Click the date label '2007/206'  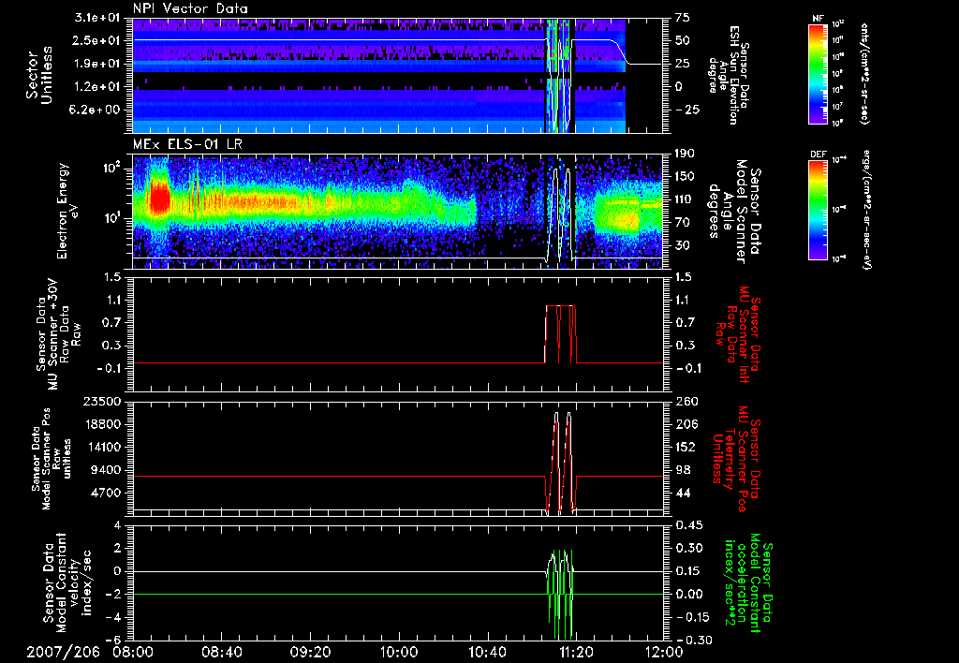pyautogui.click(x=63, y=652)
